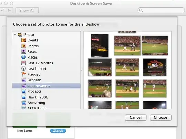Click the Cancel button

(x=136, y=117)
